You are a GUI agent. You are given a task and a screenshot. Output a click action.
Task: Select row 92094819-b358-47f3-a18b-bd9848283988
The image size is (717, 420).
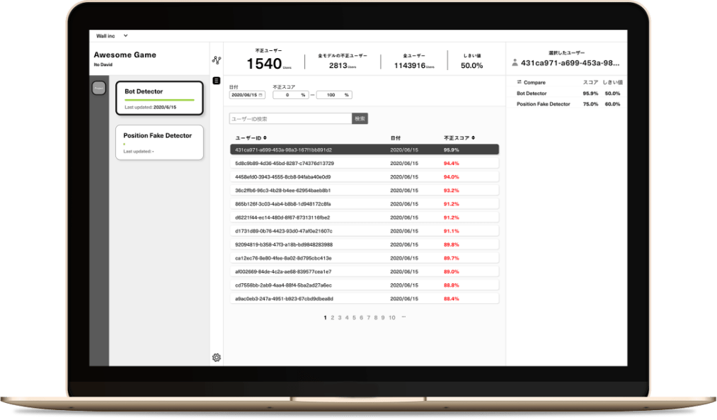click(365, 244)
